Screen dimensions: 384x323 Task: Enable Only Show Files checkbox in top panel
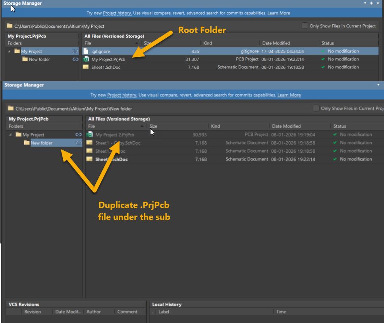305,26
